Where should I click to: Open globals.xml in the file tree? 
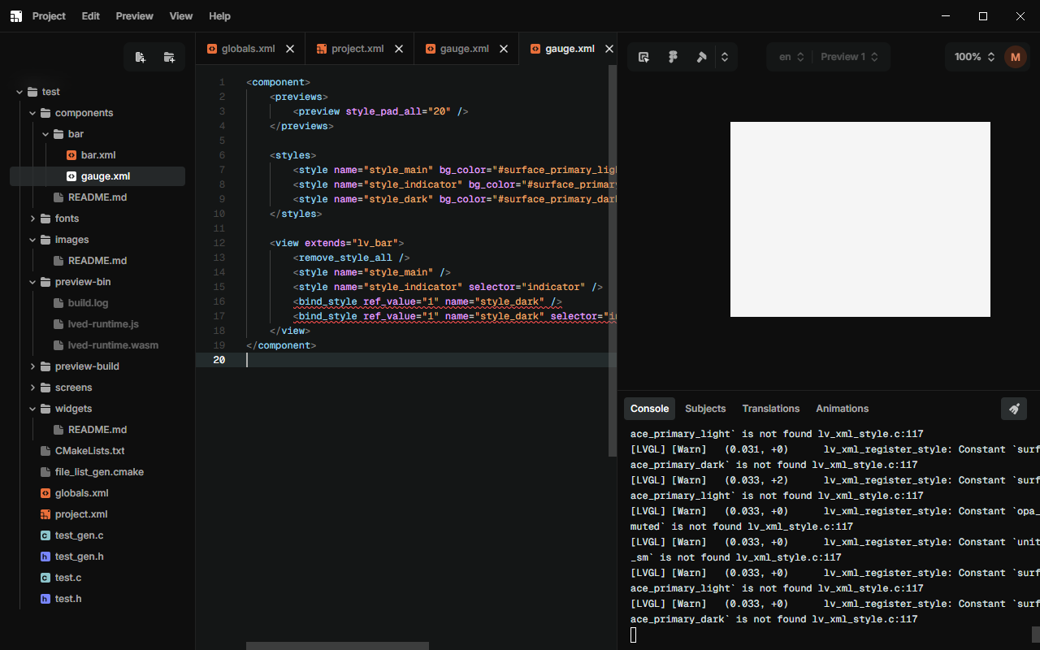pos(97,493)
